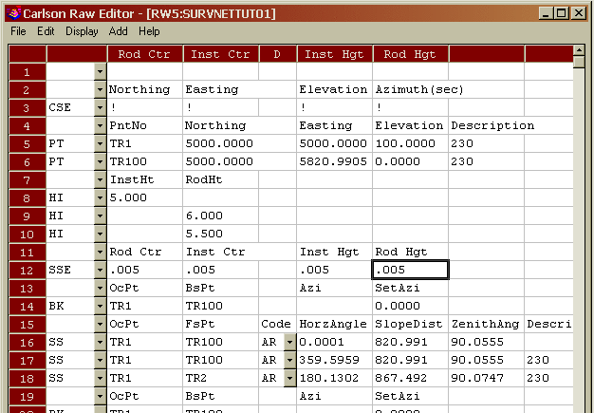Open PT record type dropdown in row 5
The width and height of the screenshot is (594, 413).
tap(100, 144)
